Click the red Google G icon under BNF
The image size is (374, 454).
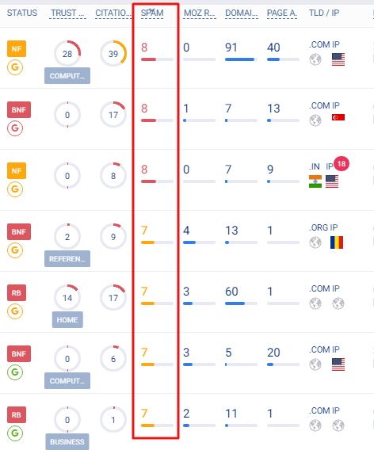pyautogui.click(x=15, y=128)
